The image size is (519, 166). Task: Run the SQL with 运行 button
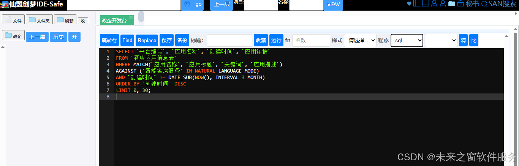[x=276, y=40]
